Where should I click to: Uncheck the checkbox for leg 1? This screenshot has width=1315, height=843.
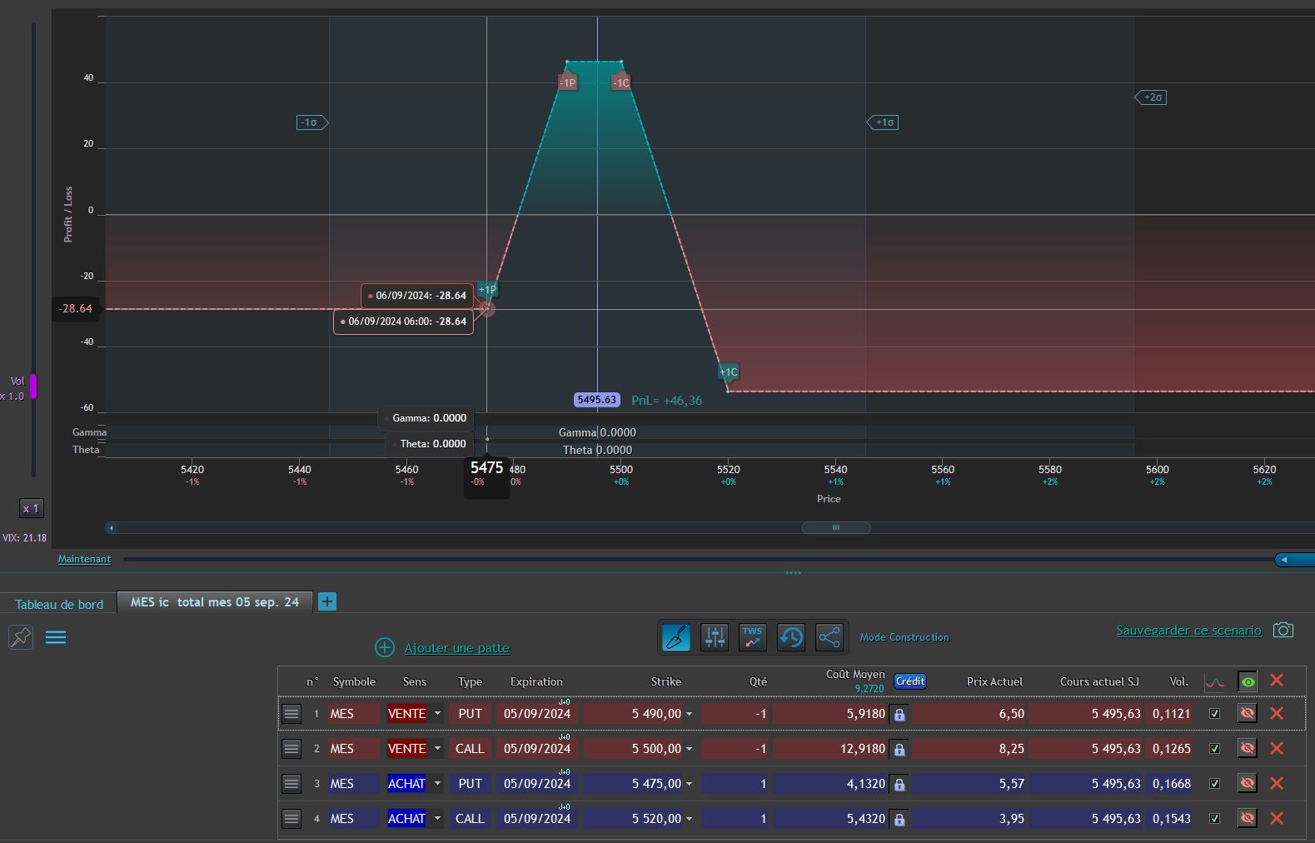pos(1214,714)
